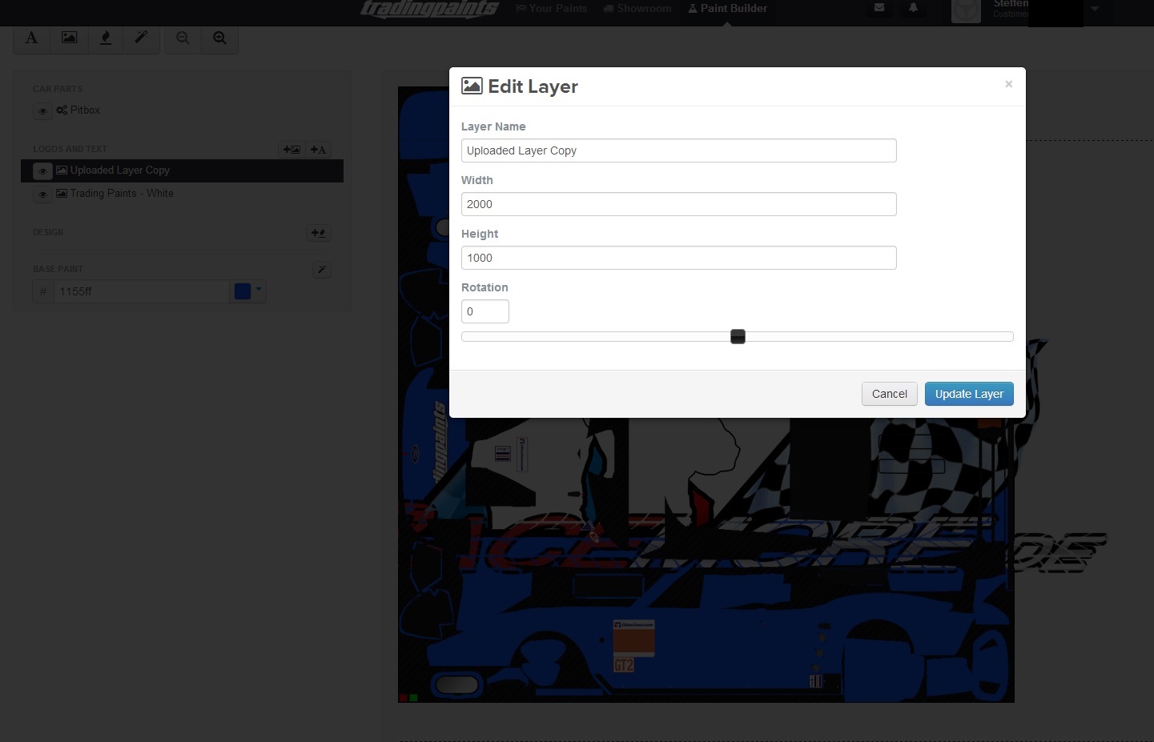Open the Showroom tab
This screenshot has width=1154, height=742.
pos(637,9)
